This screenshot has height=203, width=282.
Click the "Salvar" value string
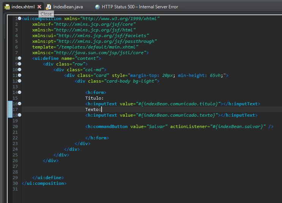(157, 126)
